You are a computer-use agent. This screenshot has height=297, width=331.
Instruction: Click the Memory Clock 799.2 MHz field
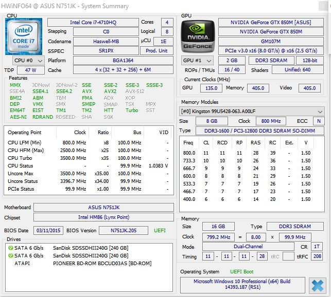pos(218,237)
